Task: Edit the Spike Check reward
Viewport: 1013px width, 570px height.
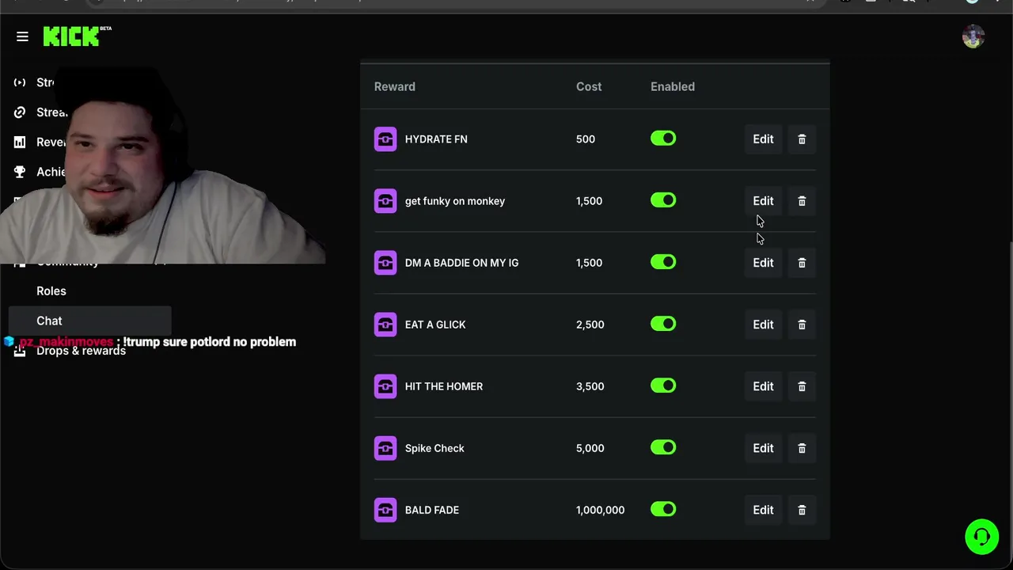Action: tap(763, 448)
